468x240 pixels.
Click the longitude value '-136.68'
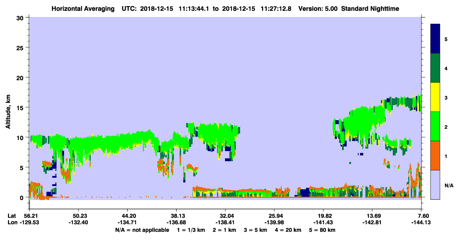(176, 223)
